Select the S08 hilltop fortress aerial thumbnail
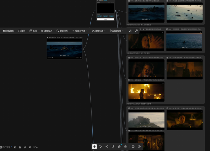 146,120
